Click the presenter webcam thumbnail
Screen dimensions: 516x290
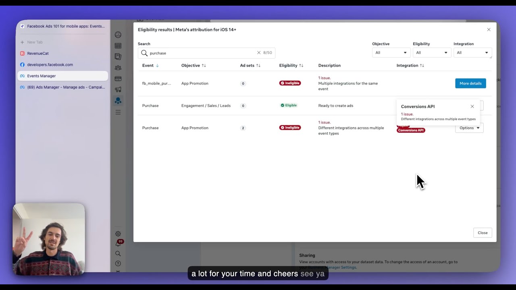click(49, 239)
